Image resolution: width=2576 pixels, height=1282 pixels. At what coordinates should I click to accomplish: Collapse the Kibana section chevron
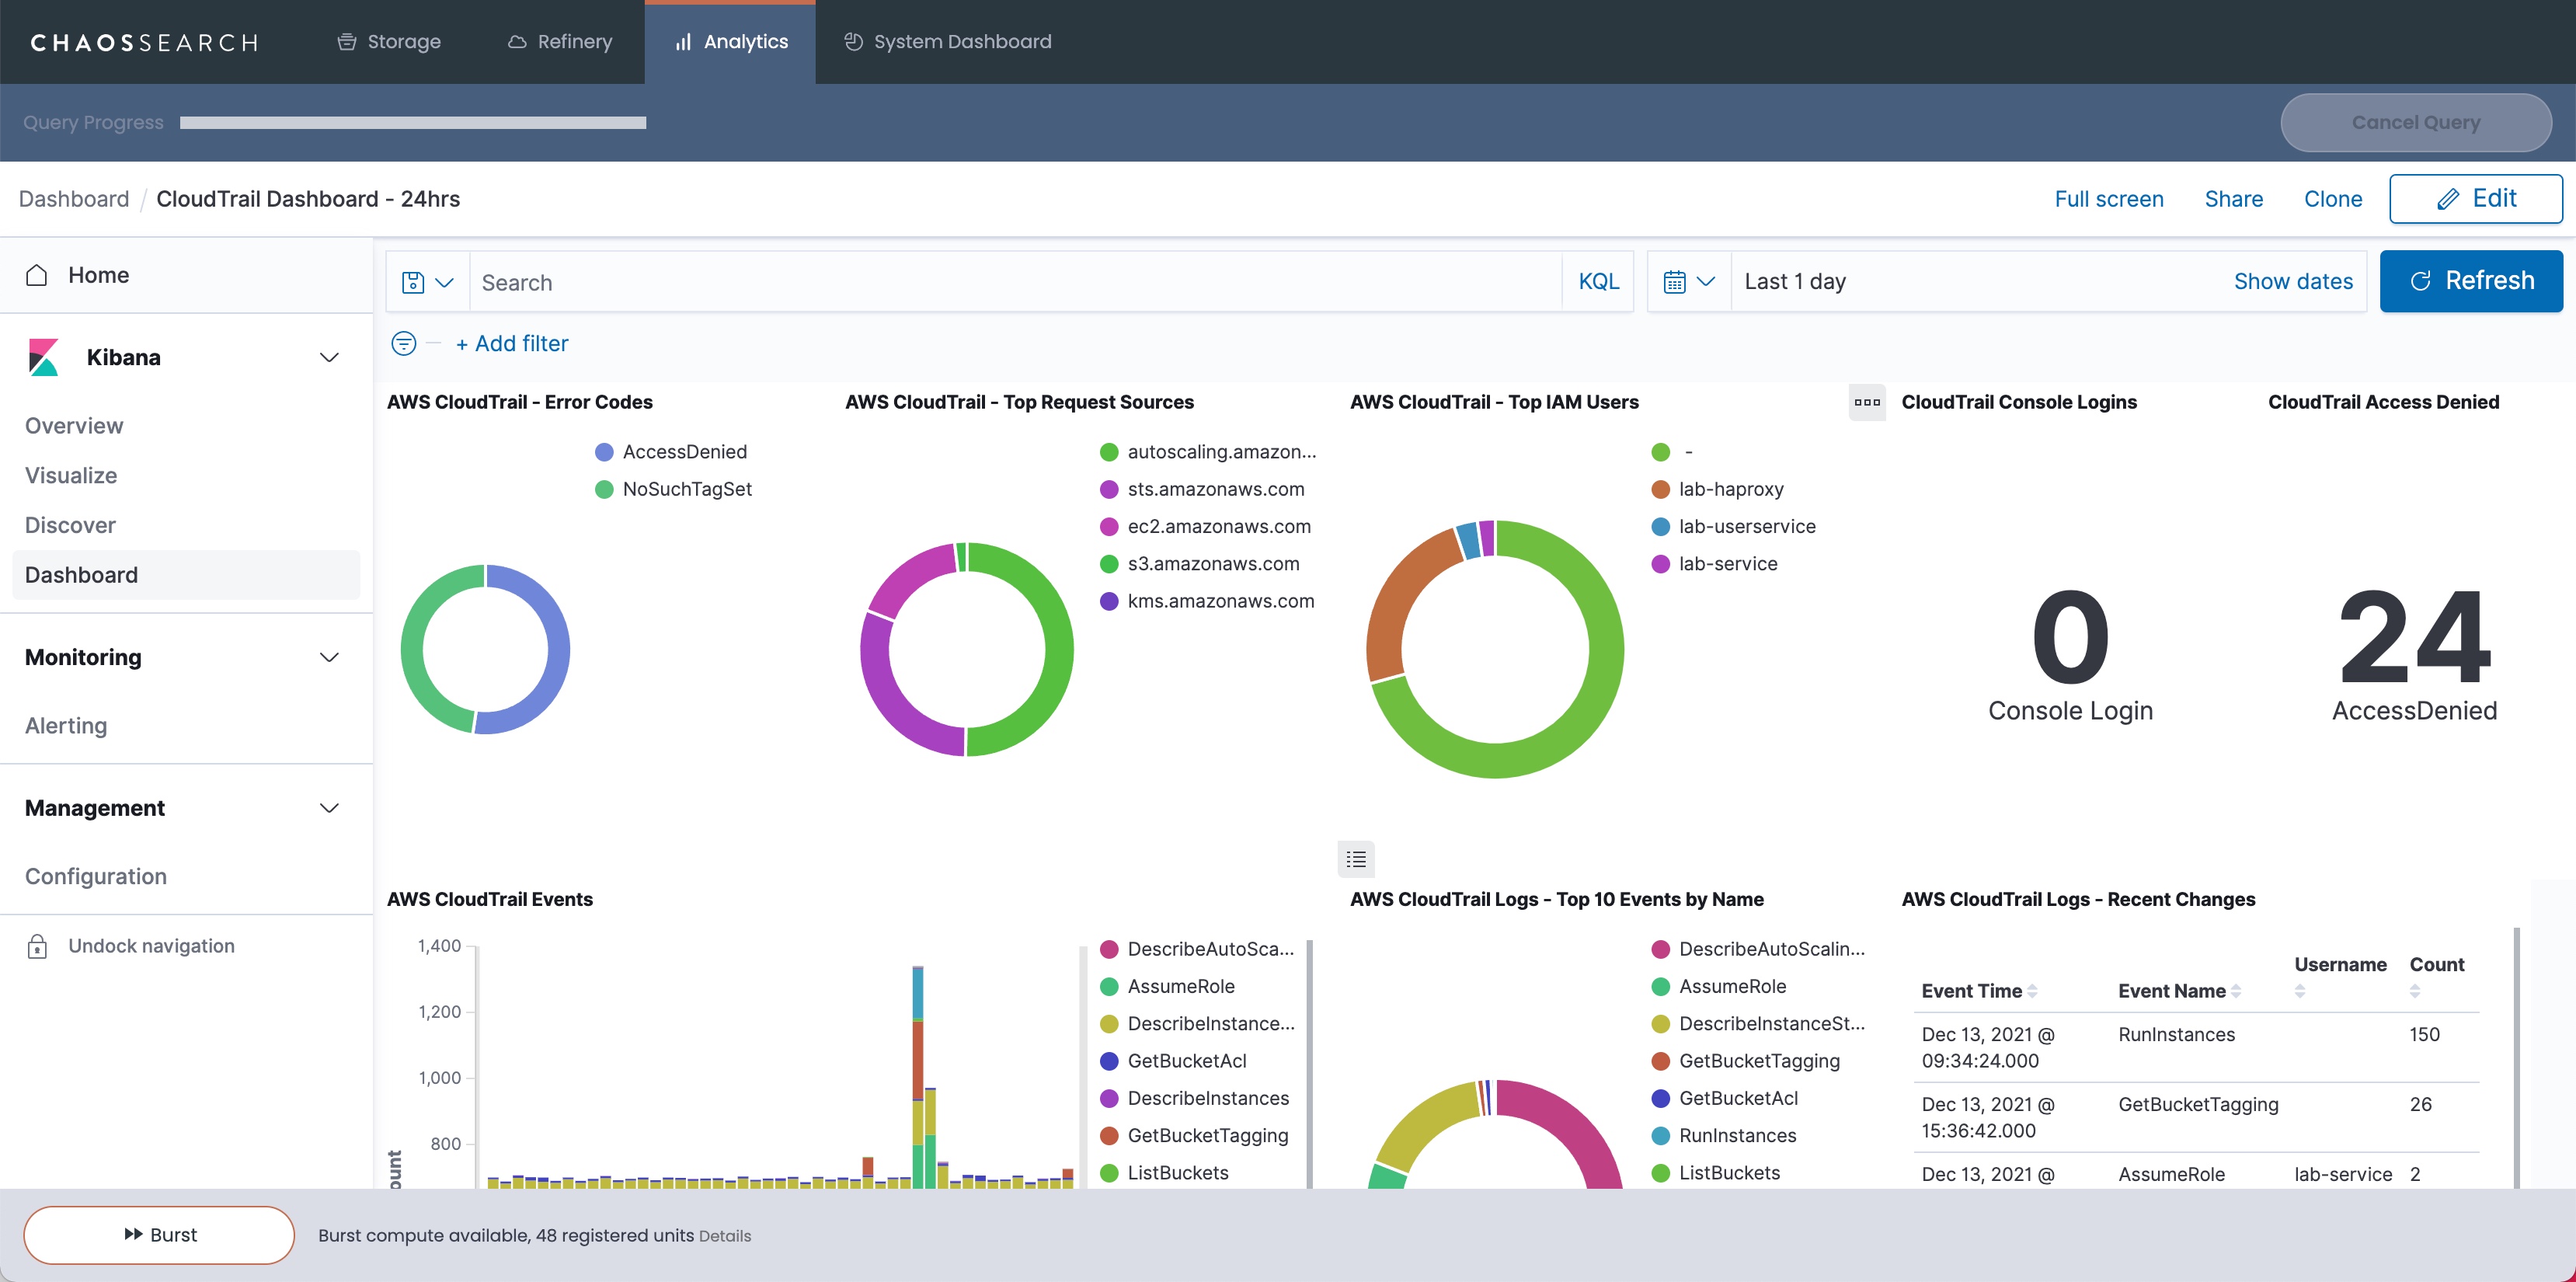(x=329, y=357)
